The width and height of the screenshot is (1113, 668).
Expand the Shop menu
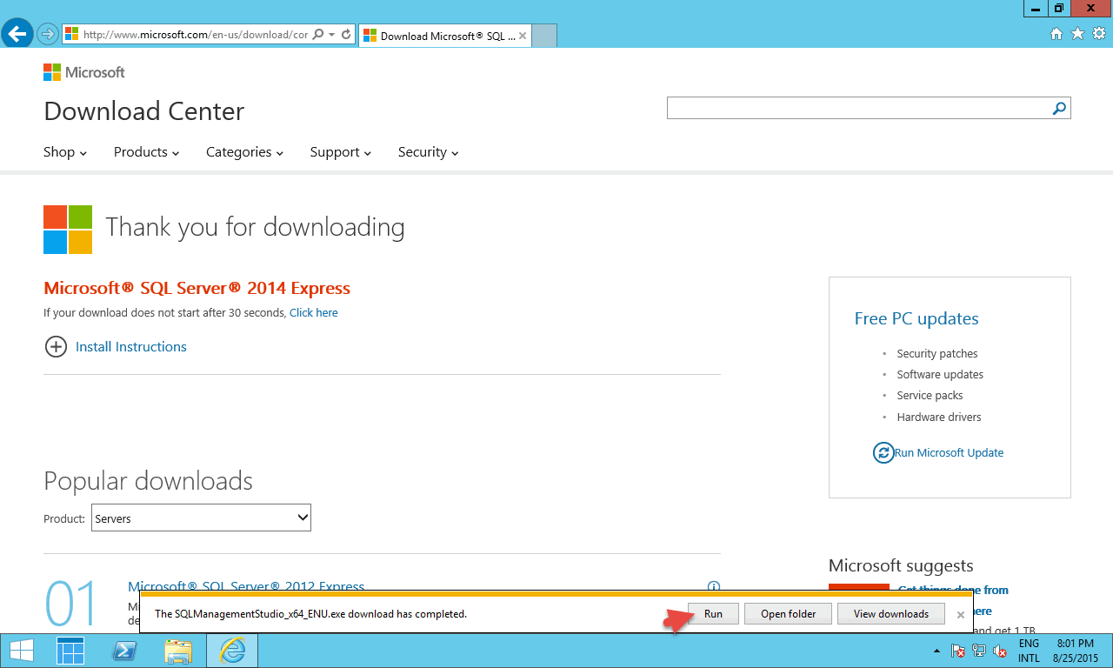[x=65, y=152]
